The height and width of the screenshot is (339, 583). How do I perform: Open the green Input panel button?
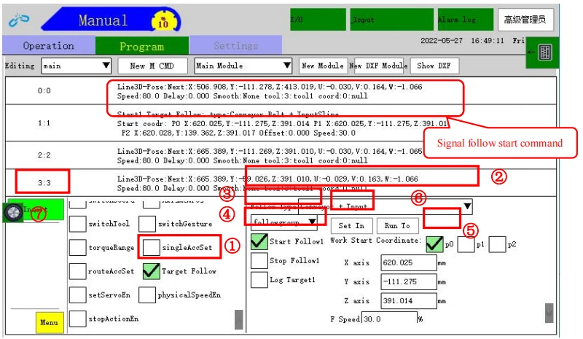[x=391, y=20]
